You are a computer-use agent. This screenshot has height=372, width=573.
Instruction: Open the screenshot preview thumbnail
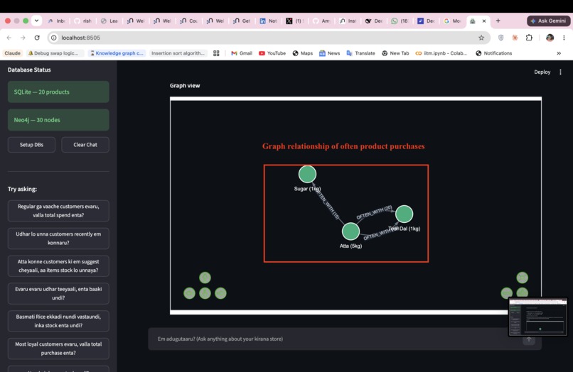pyautogui.click(x=538, y=317)
